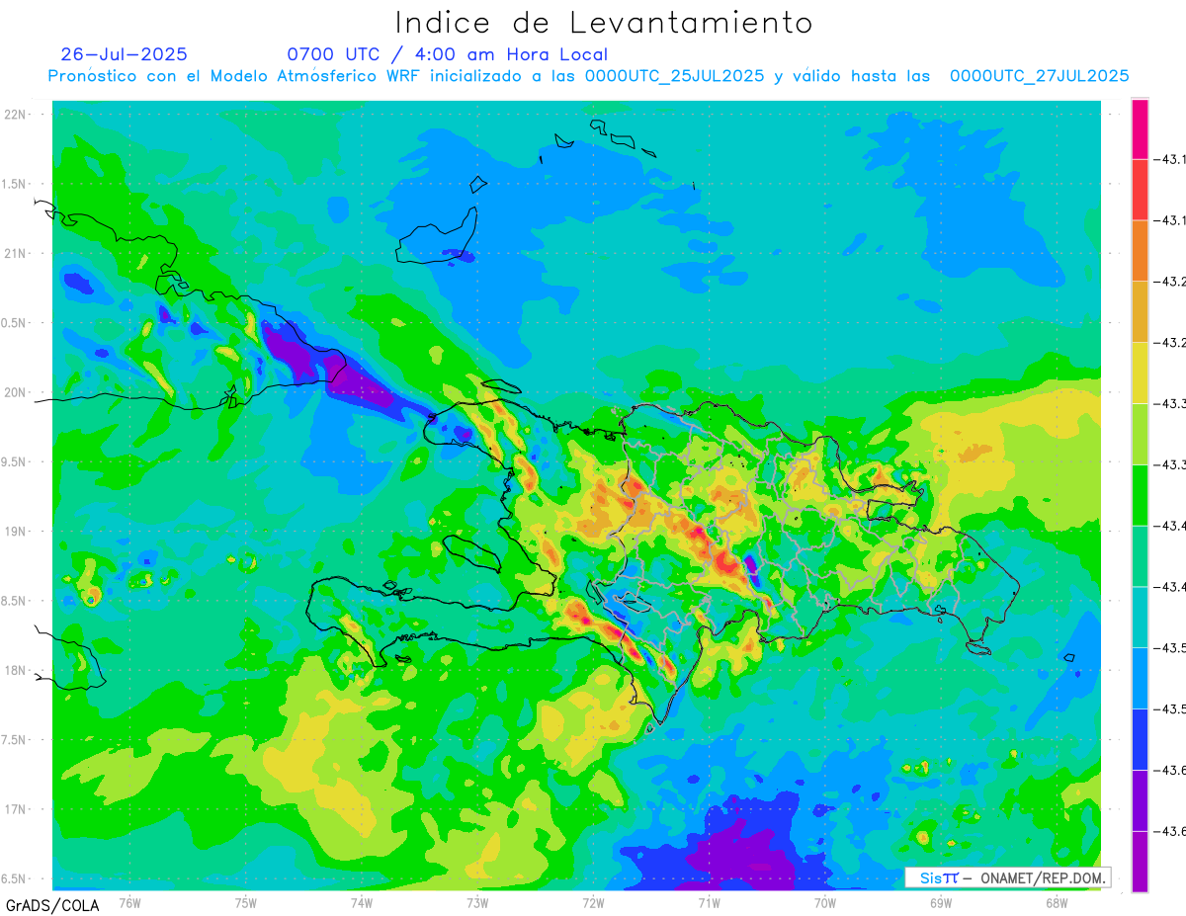Click the '70W' longitude axis label
The width and height of the screenshot is (1186, 916).
pos(825,902)
